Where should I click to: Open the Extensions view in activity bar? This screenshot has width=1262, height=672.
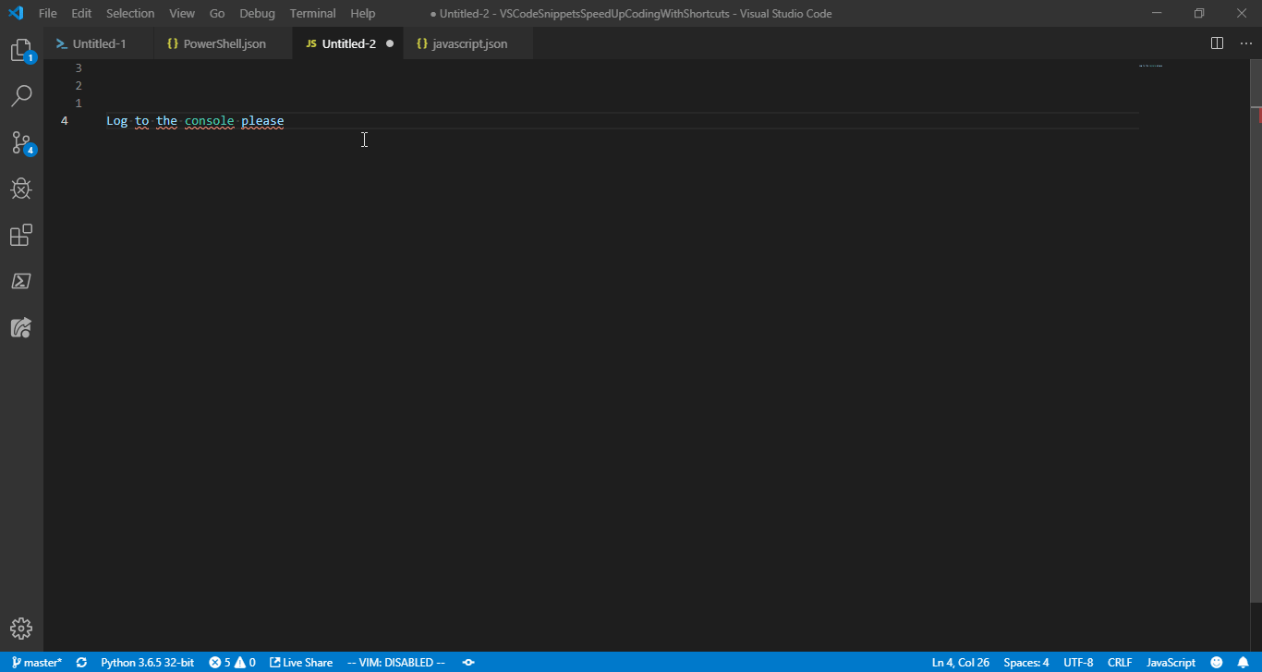tap(21, 235)
